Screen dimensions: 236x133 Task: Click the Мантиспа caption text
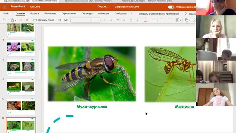184,107
